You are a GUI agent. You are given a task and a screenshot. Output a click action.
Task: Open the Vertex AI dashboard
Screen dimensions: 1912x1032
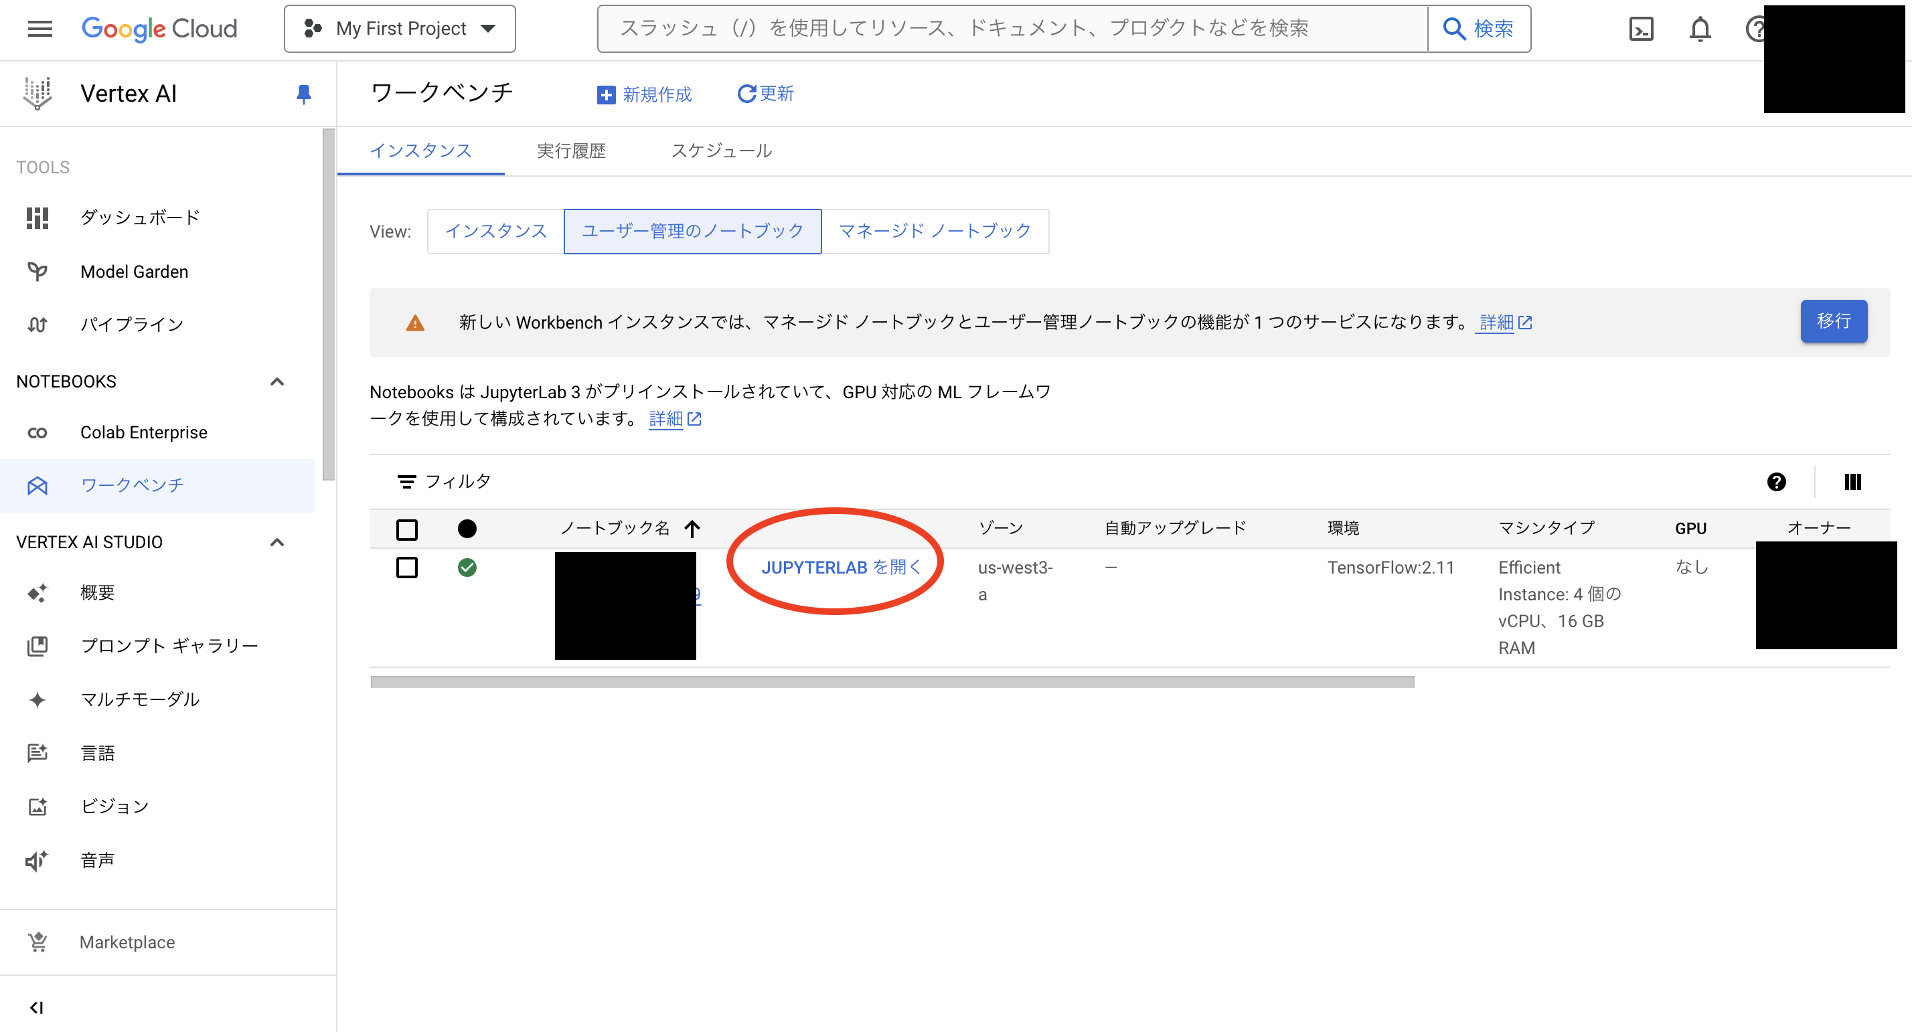[139, 216]
